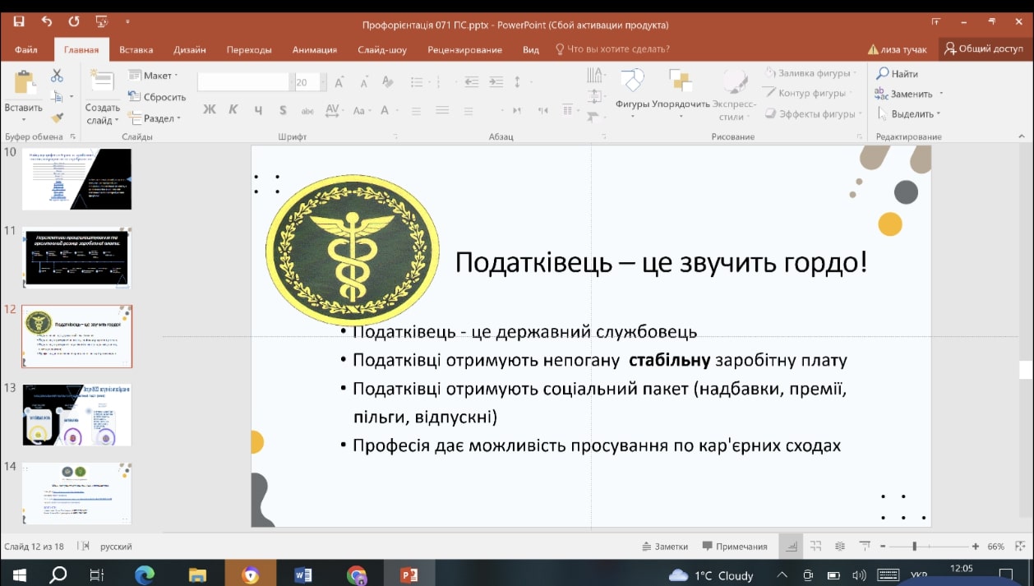Click zoom in plus button

coord(975,547)
